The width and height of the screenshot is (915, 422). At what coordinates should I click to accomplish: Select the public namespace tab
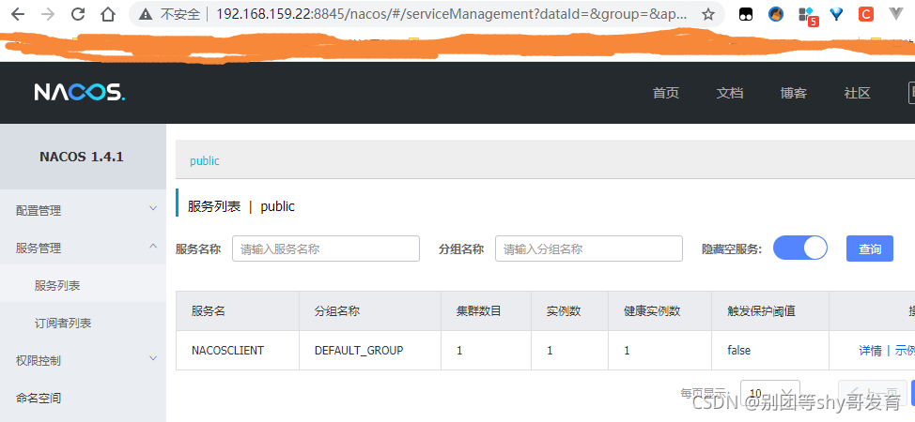tap(204, 161)
